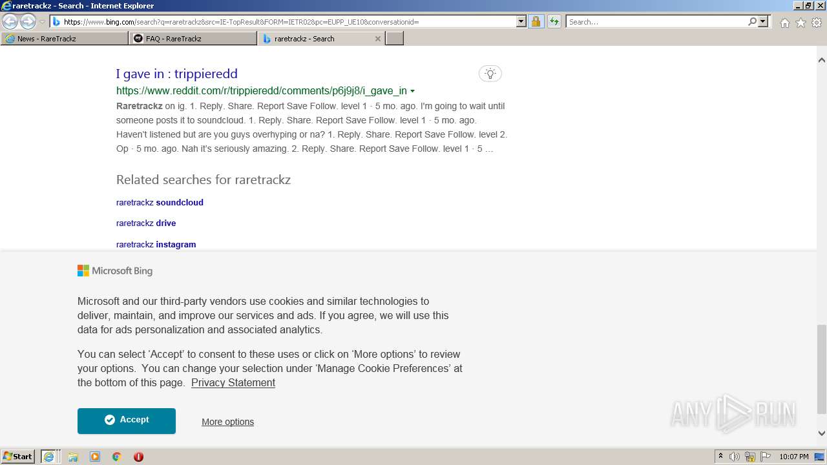The image size is (827, 465).
Task: Open a new blank tab
Action: pos(395,39)
